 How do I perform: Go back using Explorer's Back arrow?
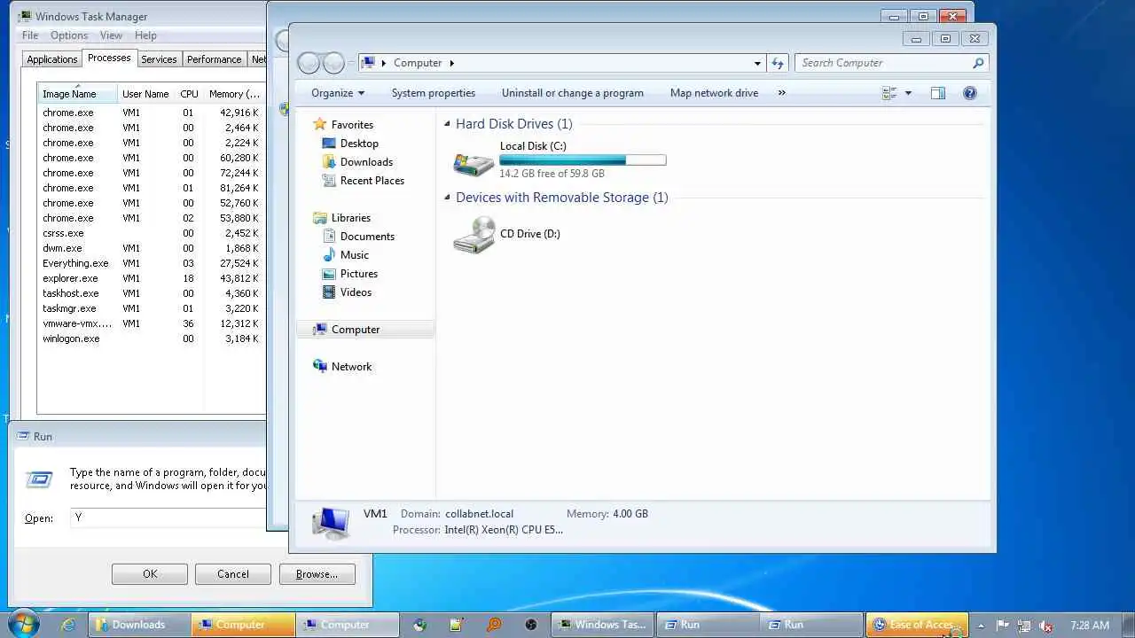[x=309, y=63]
